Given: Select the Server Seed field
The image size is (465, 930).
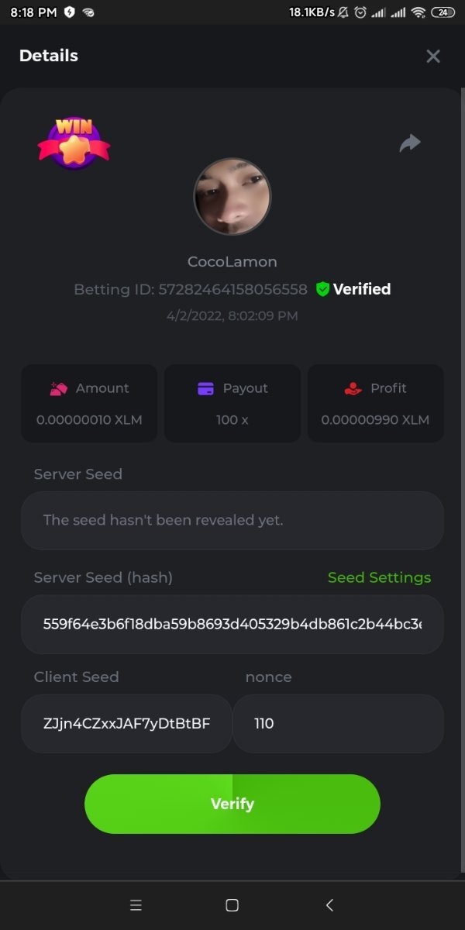Looking at the screenshot, I should pos(232,520).
